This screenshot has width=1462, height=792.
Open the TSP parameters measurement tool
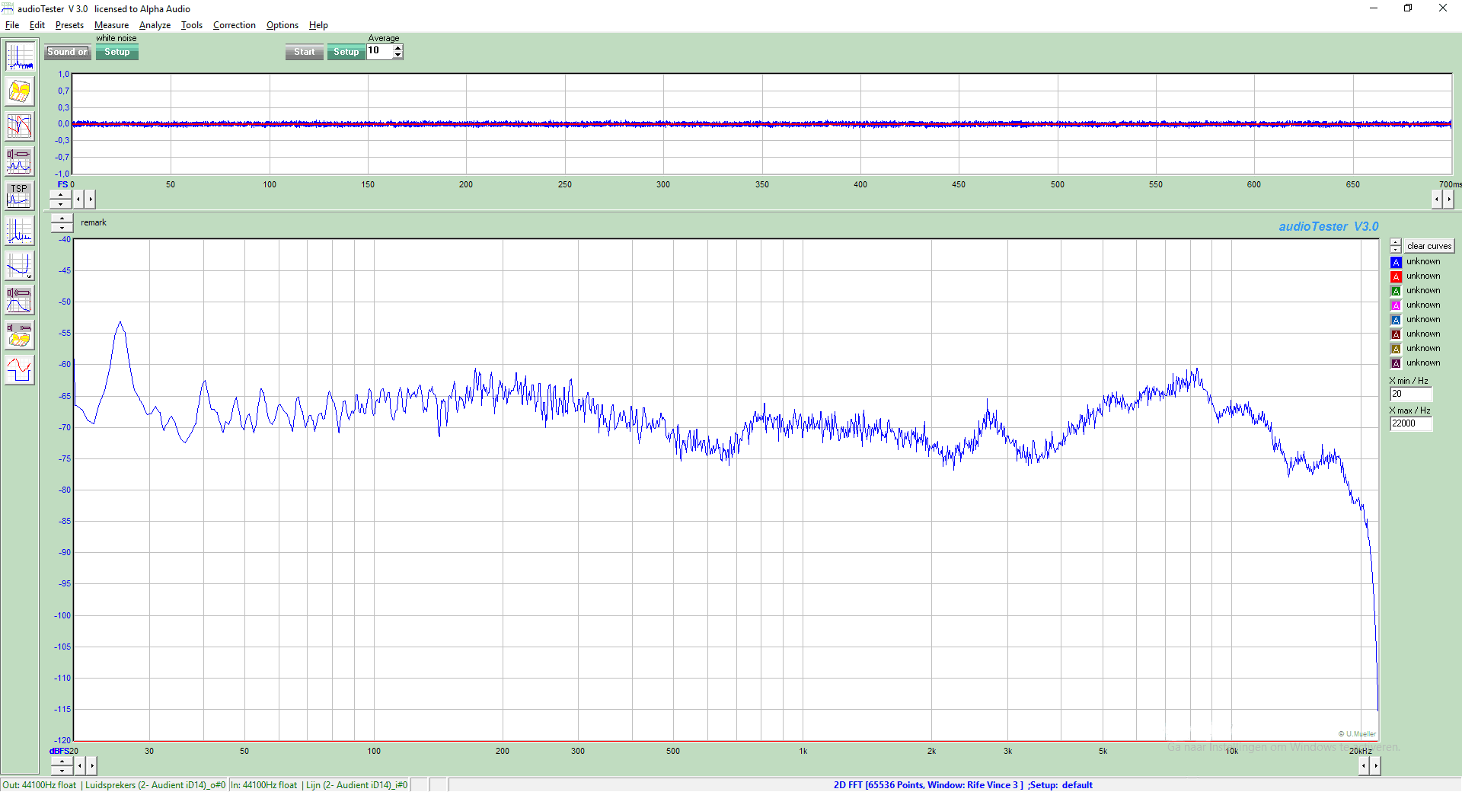[20, 196]
